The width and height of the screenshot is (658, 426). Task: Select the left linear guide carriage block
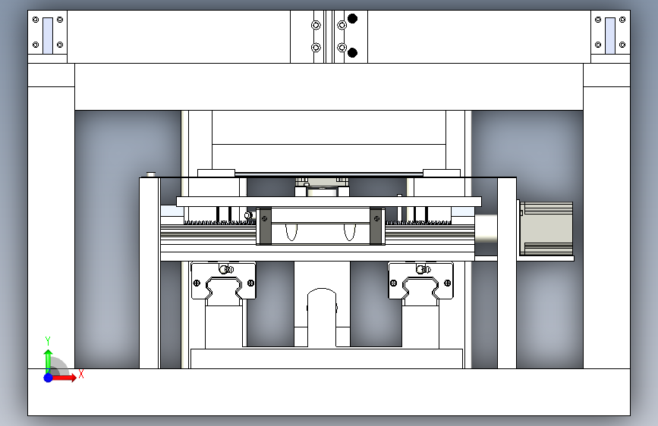click(x=223, y=281)
